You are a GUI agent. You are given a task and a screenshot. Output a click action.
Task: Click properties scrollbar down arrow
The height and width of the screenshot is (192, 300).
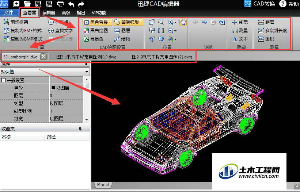(87, 120)
